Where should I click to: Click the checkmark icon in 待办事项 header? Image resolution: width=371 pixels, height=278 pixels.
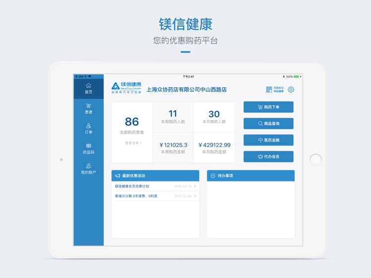pyautogui.click(x=213, y=176)
